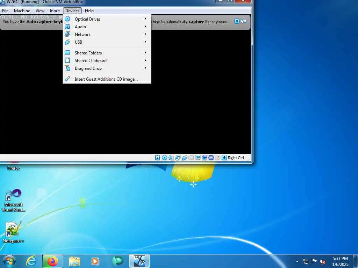This screenshot has width=358, height=268.
Task: Show hidden system tray icons
Action: pos(297,261)
